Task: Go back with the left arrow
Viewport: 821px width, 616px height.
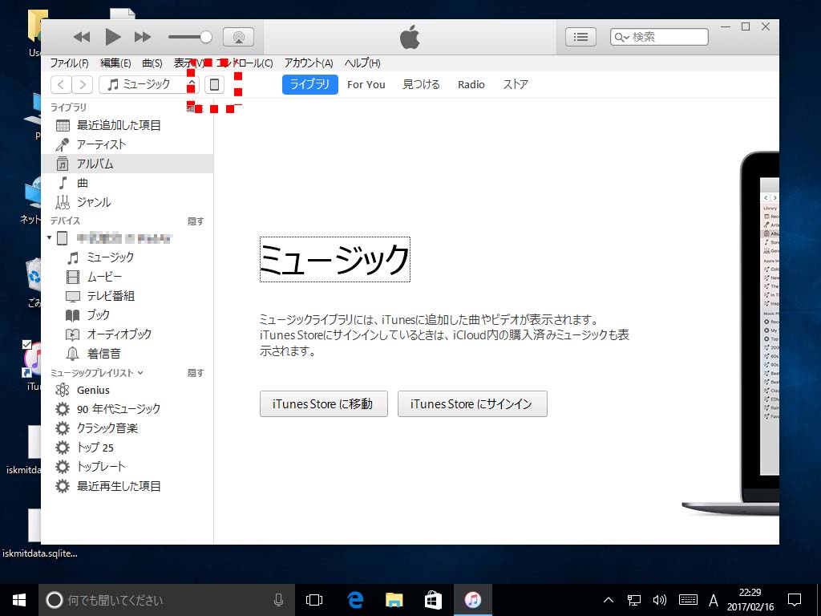Action: 61,84
